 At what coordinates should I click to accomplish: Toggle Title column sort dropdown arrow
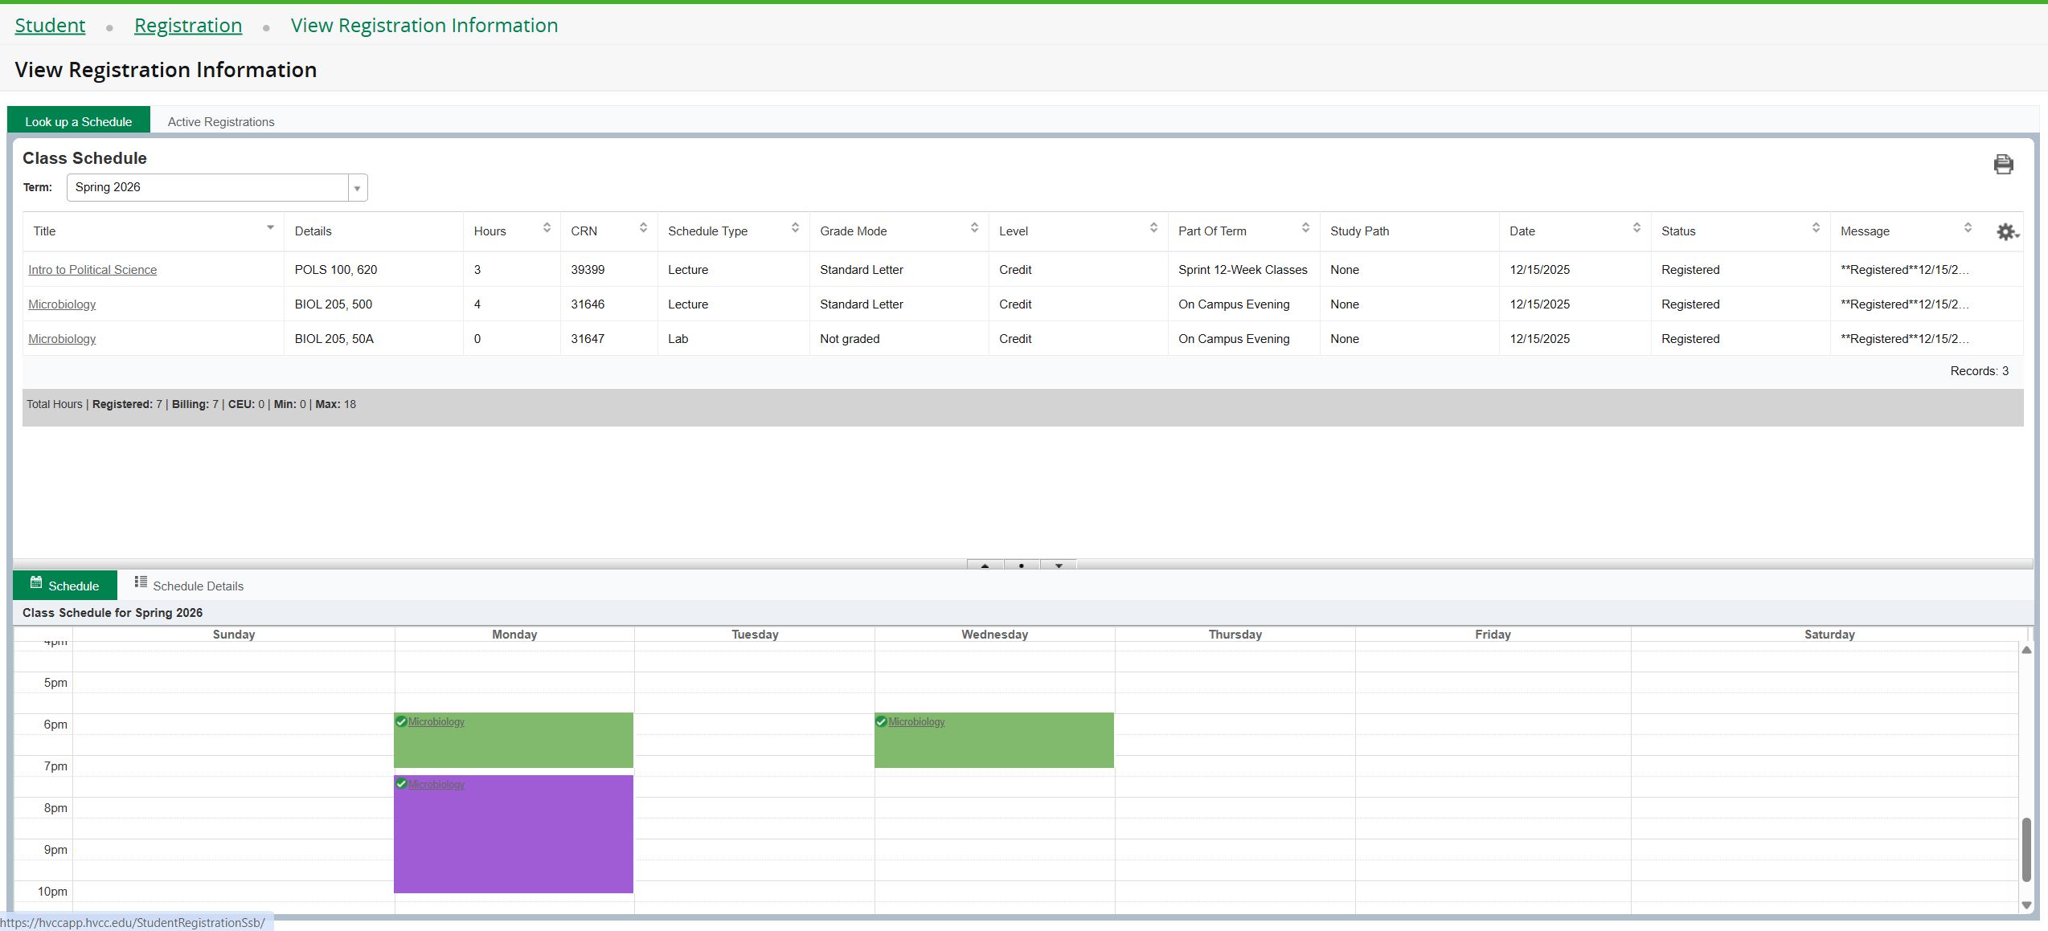[270, 228]
